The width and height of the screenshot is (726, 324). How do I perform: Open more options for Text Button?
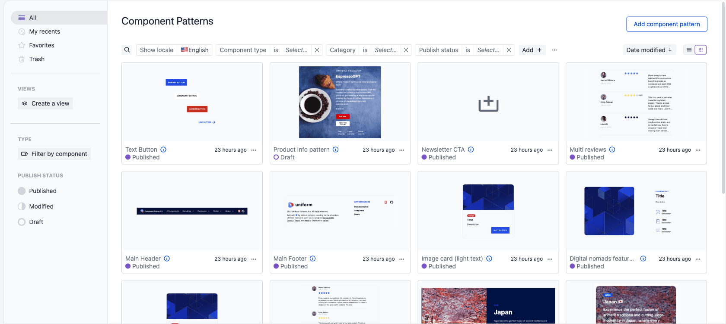tap(254, 150)
